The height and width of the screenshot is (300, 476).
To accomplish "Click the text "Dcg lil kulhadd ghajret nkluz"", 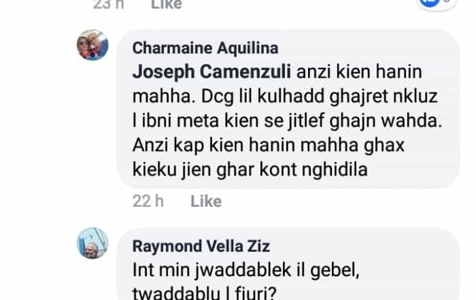I will [320, 97].
